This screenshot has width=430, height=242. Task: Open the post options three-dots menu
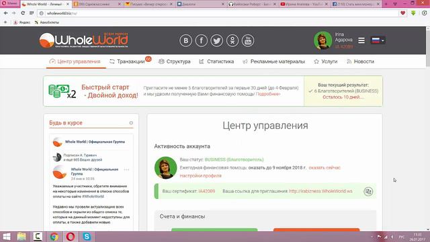click(x=126, y=169)
